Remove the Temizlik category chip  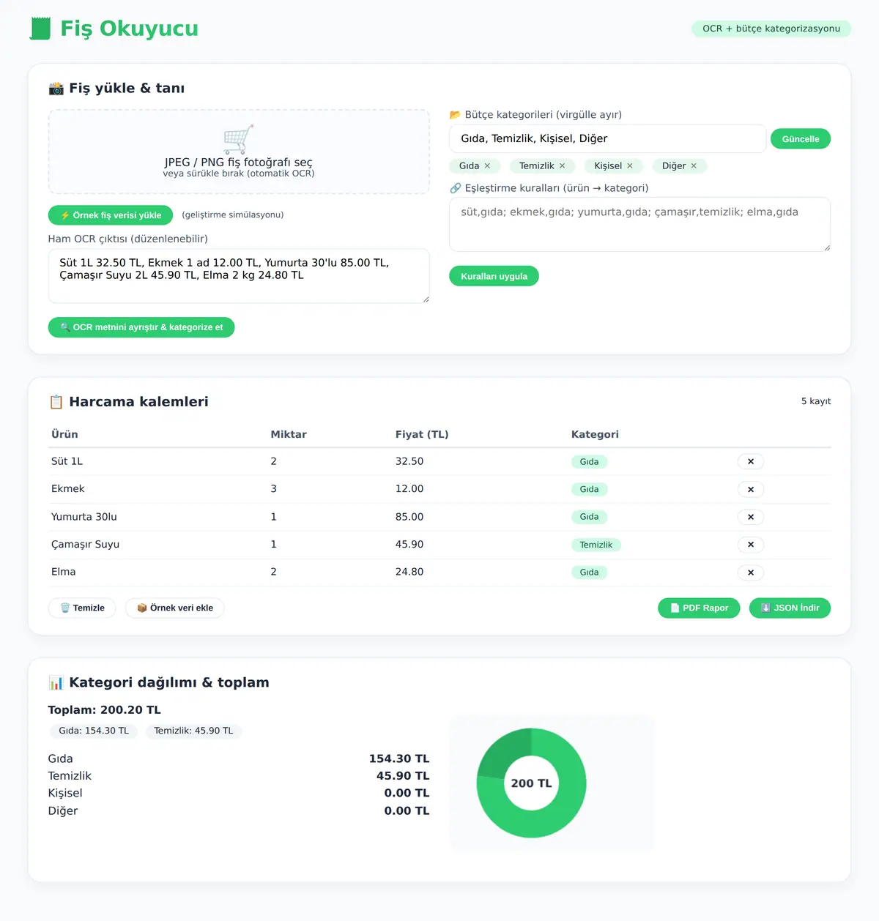(x=562, y=166)
